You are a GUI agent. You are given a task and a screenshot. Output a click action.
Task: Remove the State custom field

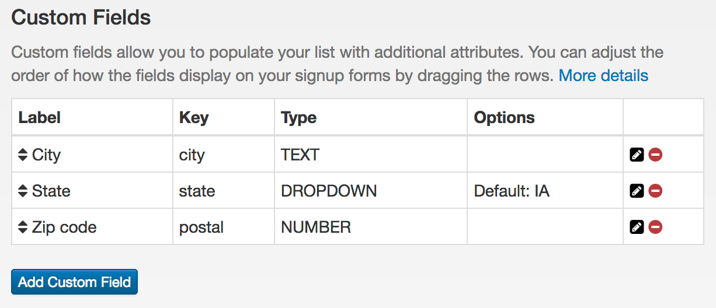(655, 191)
